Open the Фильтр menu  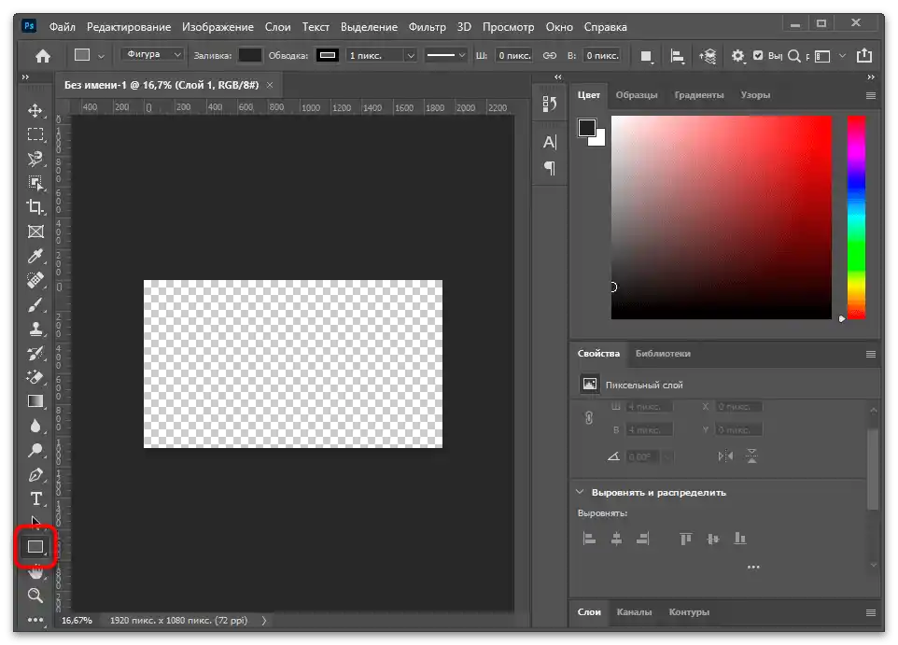pos(428,27)
